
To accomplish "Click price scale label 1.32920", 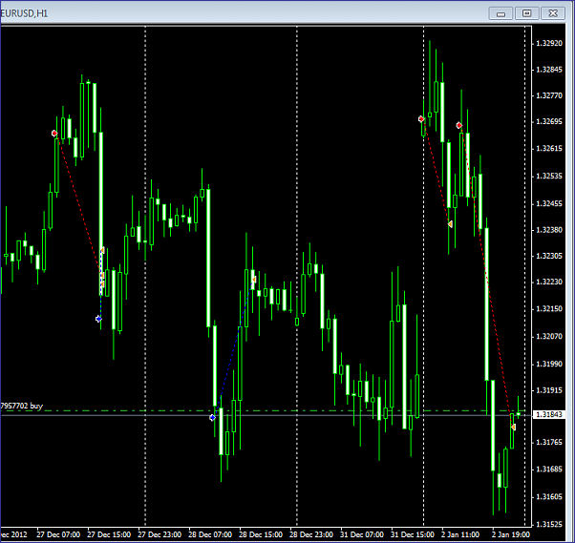I will [x=549, y=43].
